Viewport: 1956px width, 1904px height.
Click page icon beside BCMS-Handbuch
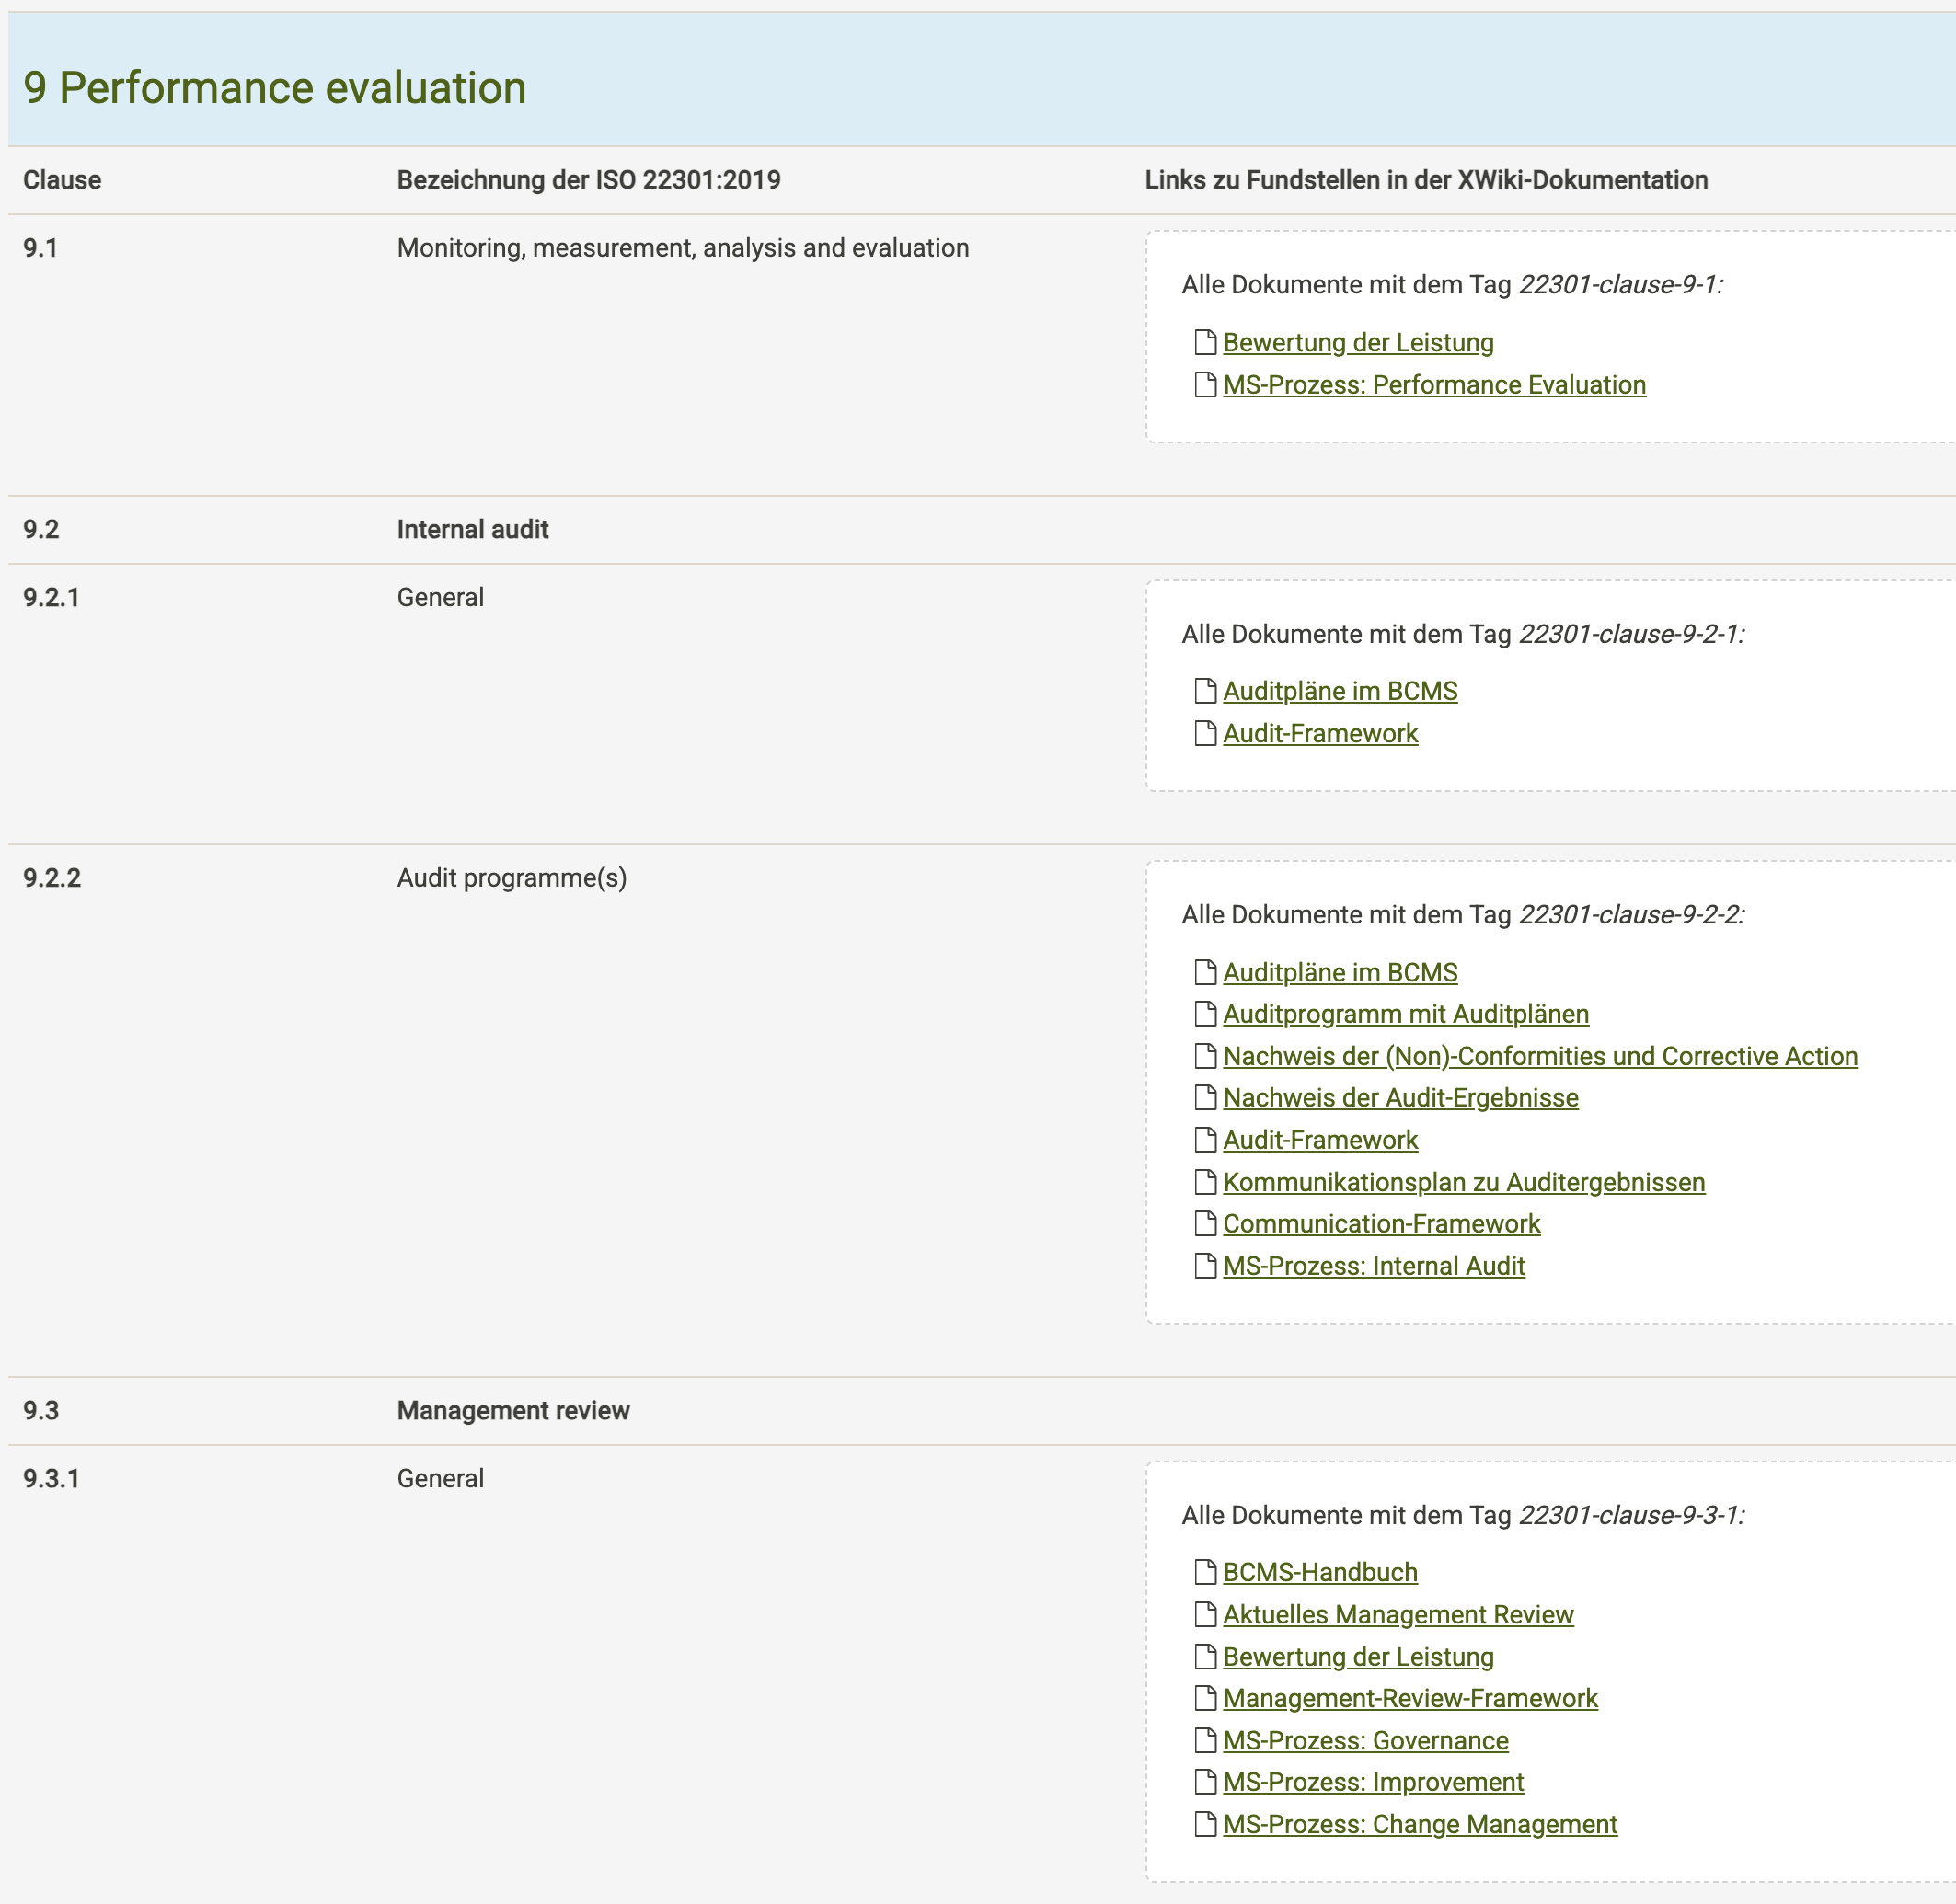point(1205,1572)
